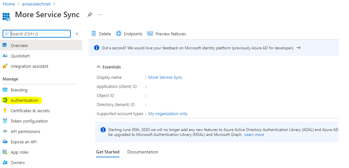Open the ellipsis more options menu
The height and width of the screenshot is (168, 349).
100,15
